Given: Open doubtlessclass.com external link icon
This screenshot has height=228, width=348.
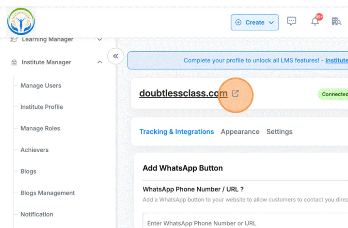Looking at the screenshot, I should point(235,93).
